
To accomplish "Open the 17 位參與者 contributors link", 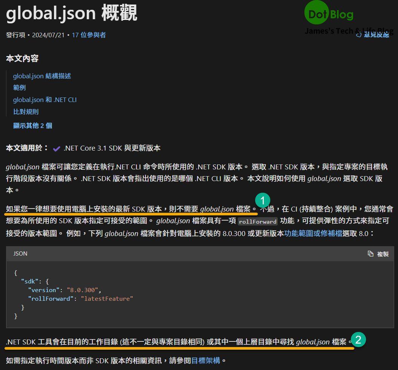I will coord(89,35).
